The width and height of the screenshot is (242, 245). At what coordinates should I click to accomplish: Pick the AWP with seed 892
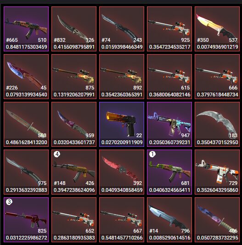[122, 77]
